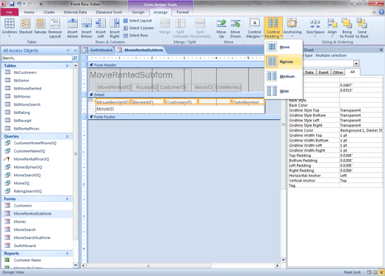The image size is (385, 276).
Task: Switch to the Create ribbon tab
Action: pos(49,12)
